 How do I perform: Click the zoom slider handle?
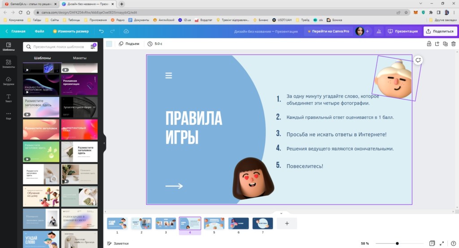(x=397, y=244)
